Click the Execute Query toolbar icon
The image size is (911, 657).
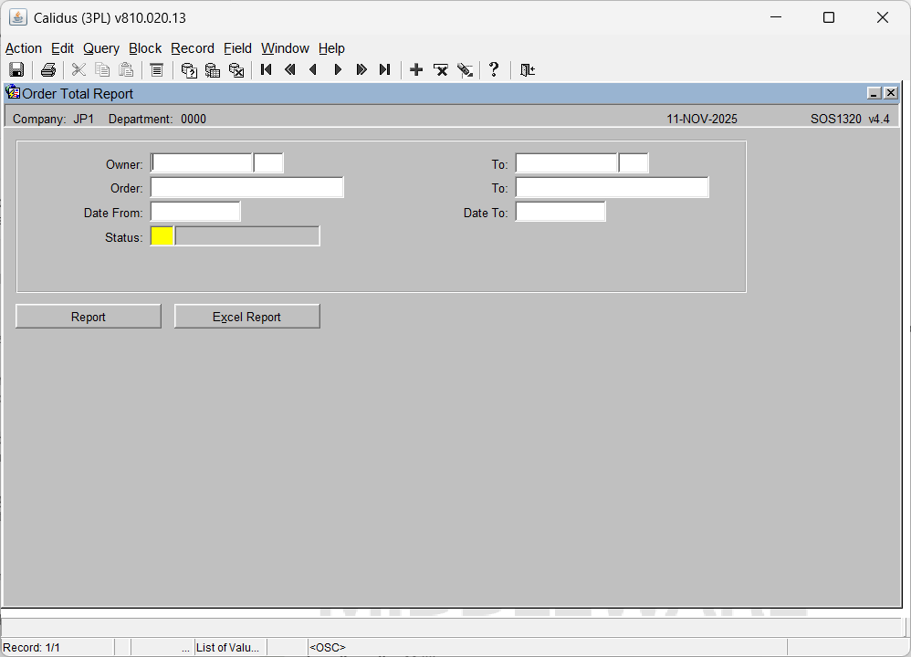[x=213, y=70]
